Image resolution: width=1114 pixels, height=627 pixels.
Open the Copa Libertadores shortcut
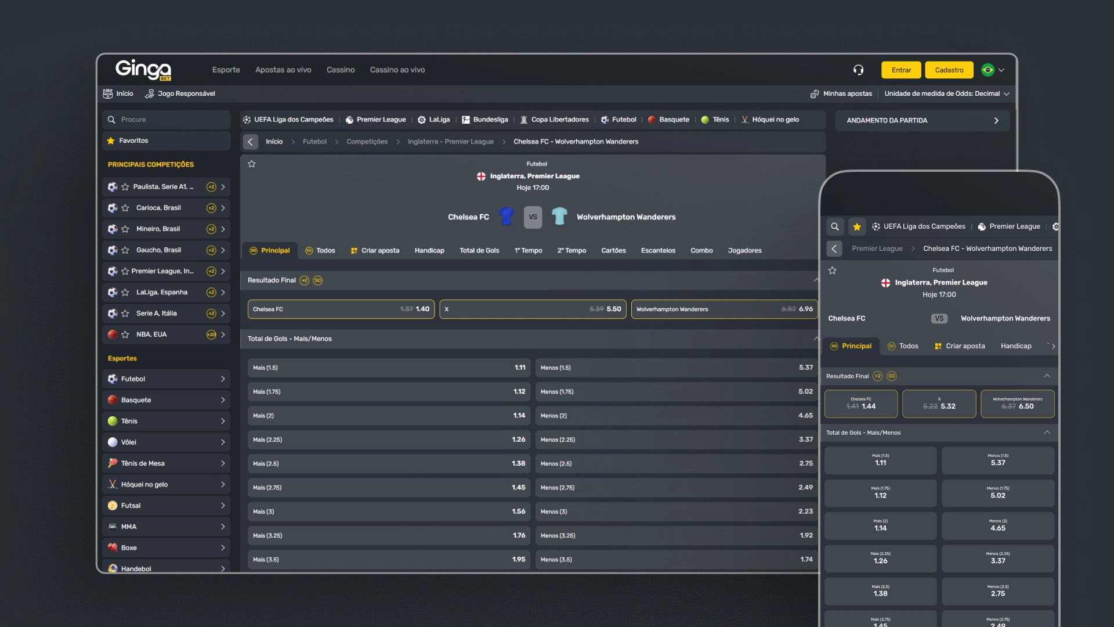click(555, 120)
